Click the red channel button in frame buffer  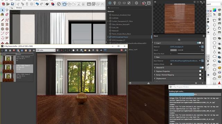[x=61, y=50]
